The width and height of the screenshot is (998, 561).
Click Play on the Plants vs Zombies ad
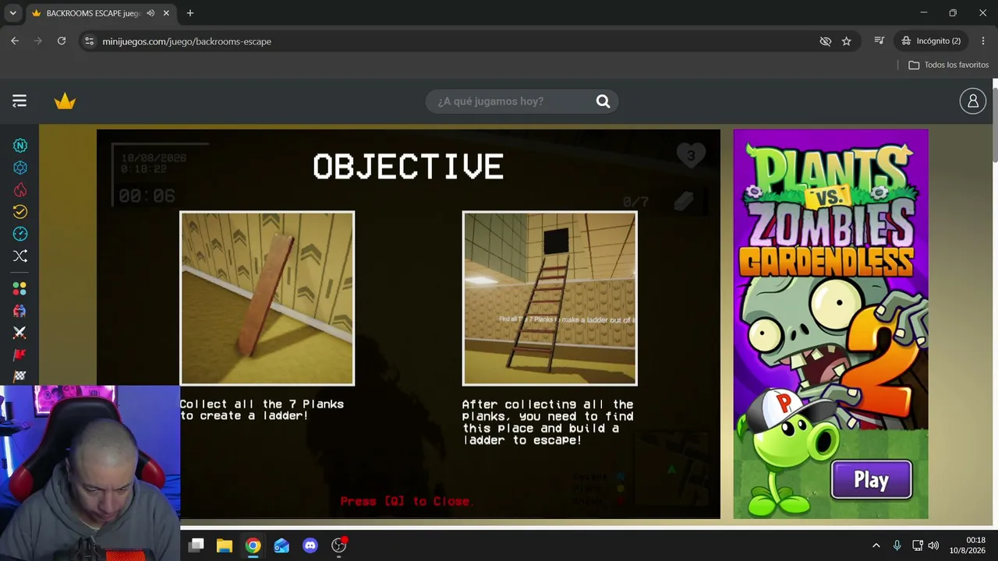[871, 480]
